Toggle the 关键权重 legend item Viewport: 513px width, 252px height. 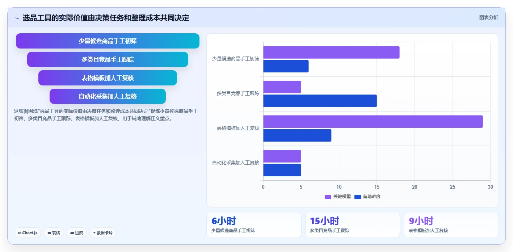click(x=338, y=197)
